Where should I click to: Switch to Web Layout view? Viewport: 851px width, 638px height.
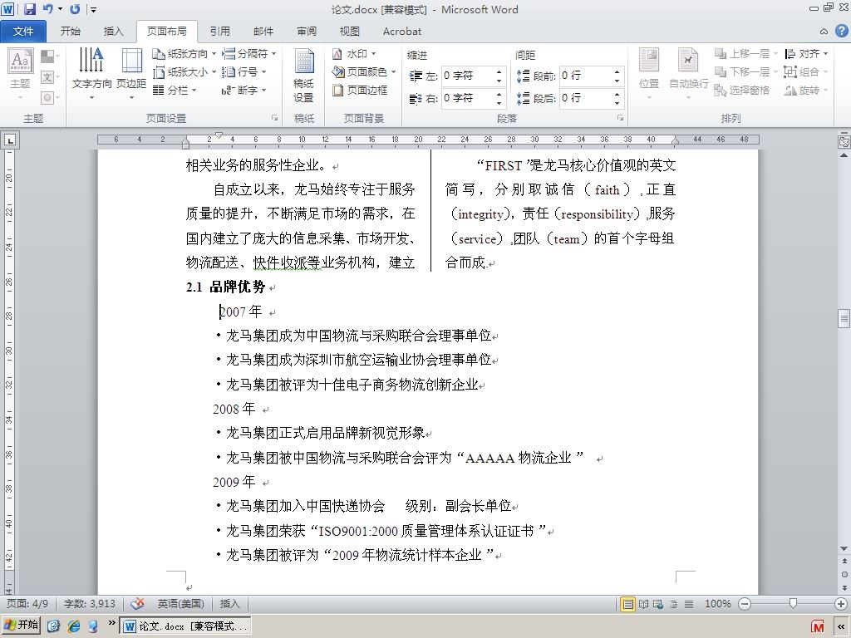(658, 604)
